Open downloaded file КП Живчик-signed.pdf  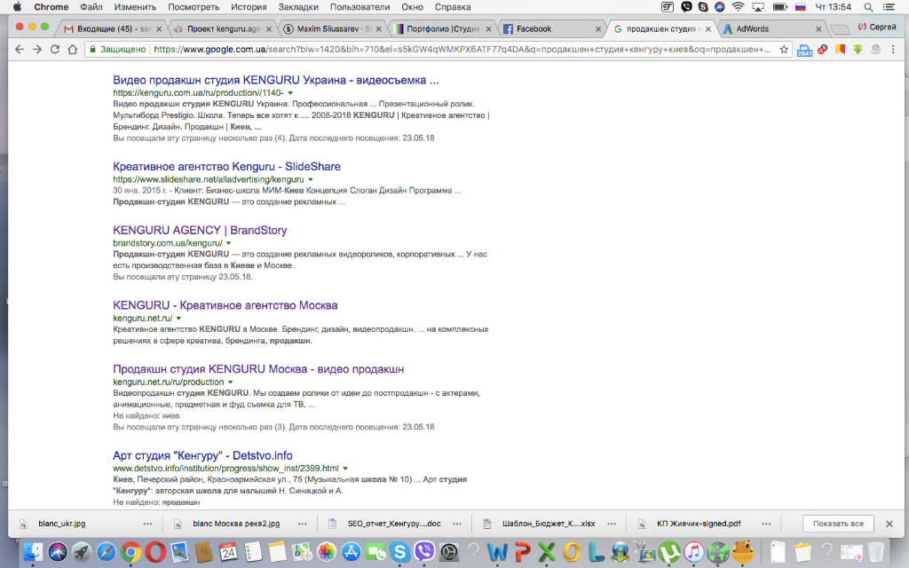[x=699, y=524]
